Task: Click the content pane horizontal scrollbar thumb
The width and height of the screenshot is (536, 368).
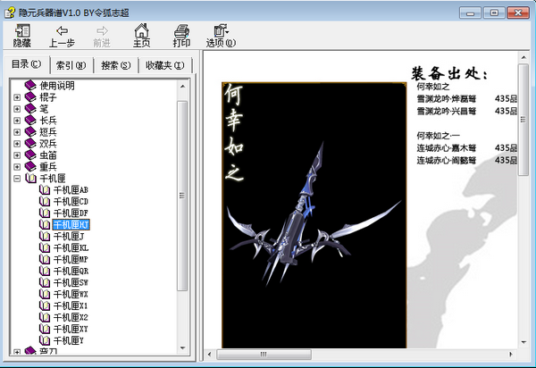Action: pyautogui.click(x=264, y=355)
